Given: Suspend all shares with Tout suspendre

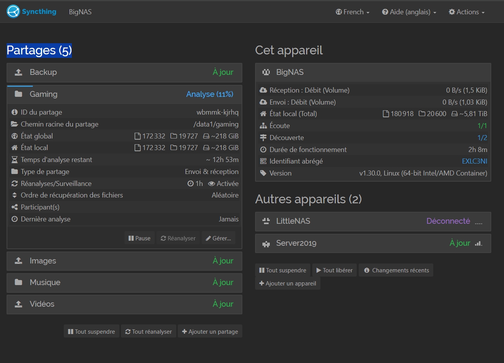Looking at the screenshot, I should coord(92,331).
